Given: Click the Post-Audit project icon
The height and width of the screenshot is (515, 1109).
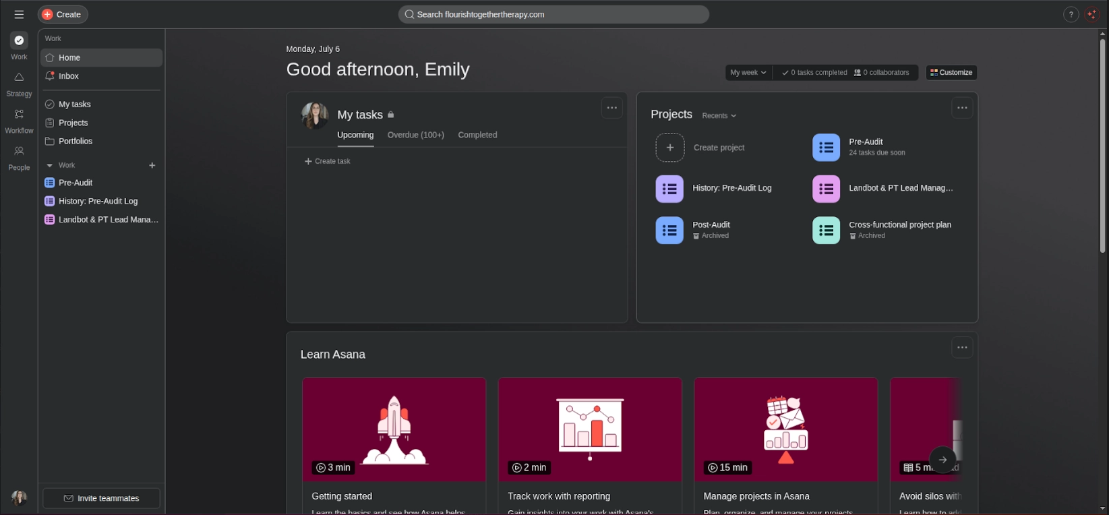Looking at the screenshot, I should tap(669, 231).
